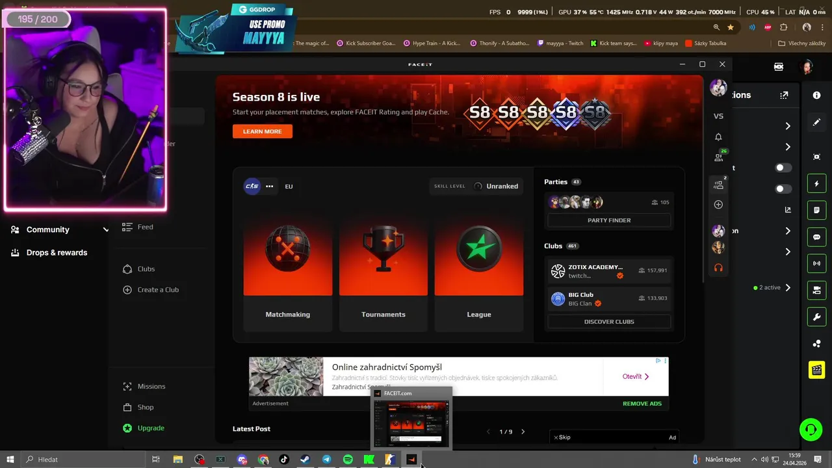Go to next Latest Post page

[x=523, y=432]
